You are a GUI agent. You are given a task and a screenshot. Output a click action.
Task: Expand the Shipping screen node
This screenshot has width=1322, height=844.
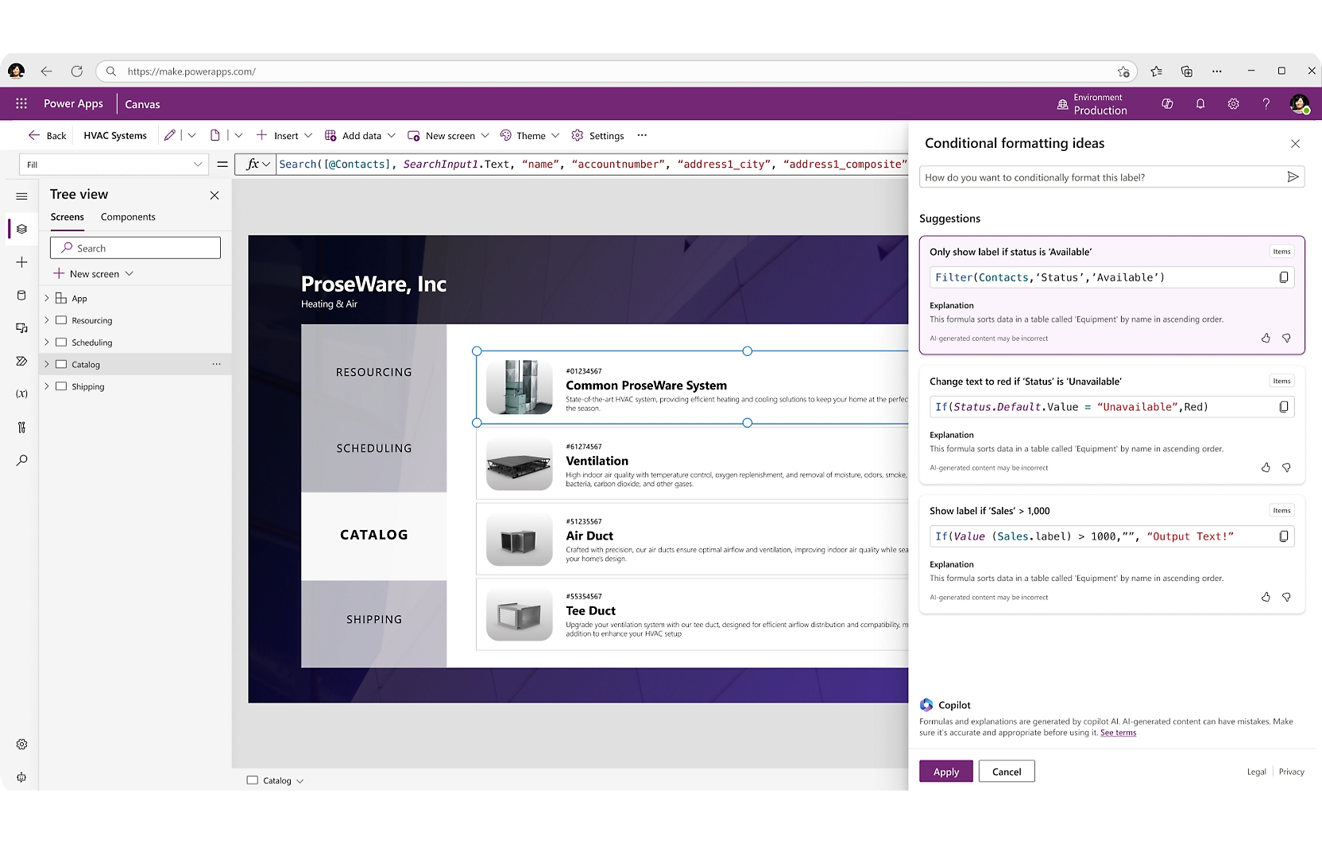tap(47, 386)
